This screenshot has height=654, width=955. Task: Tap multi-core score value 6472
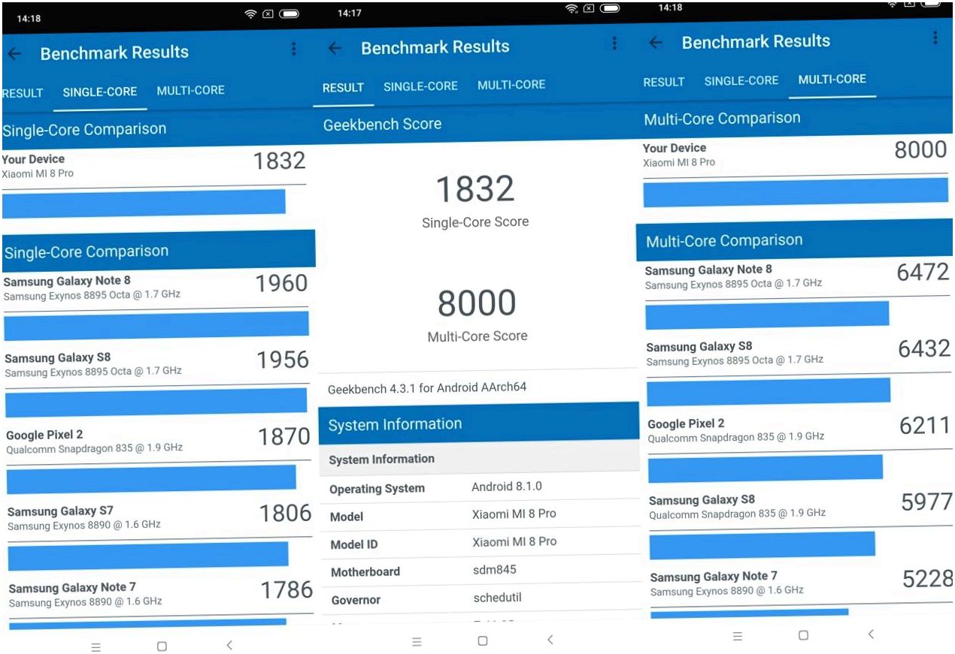tap(923, 272)
